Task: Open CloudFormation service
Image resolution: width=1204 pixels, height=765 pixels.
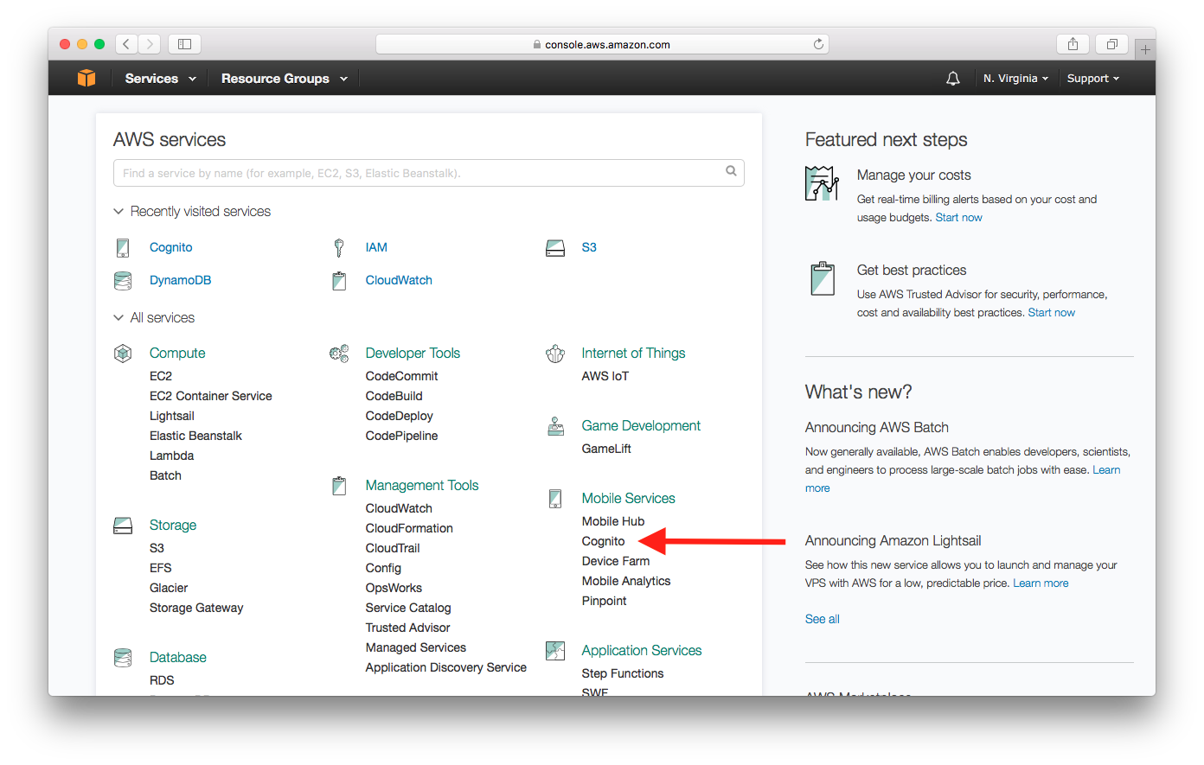Action: click(409, 528)
